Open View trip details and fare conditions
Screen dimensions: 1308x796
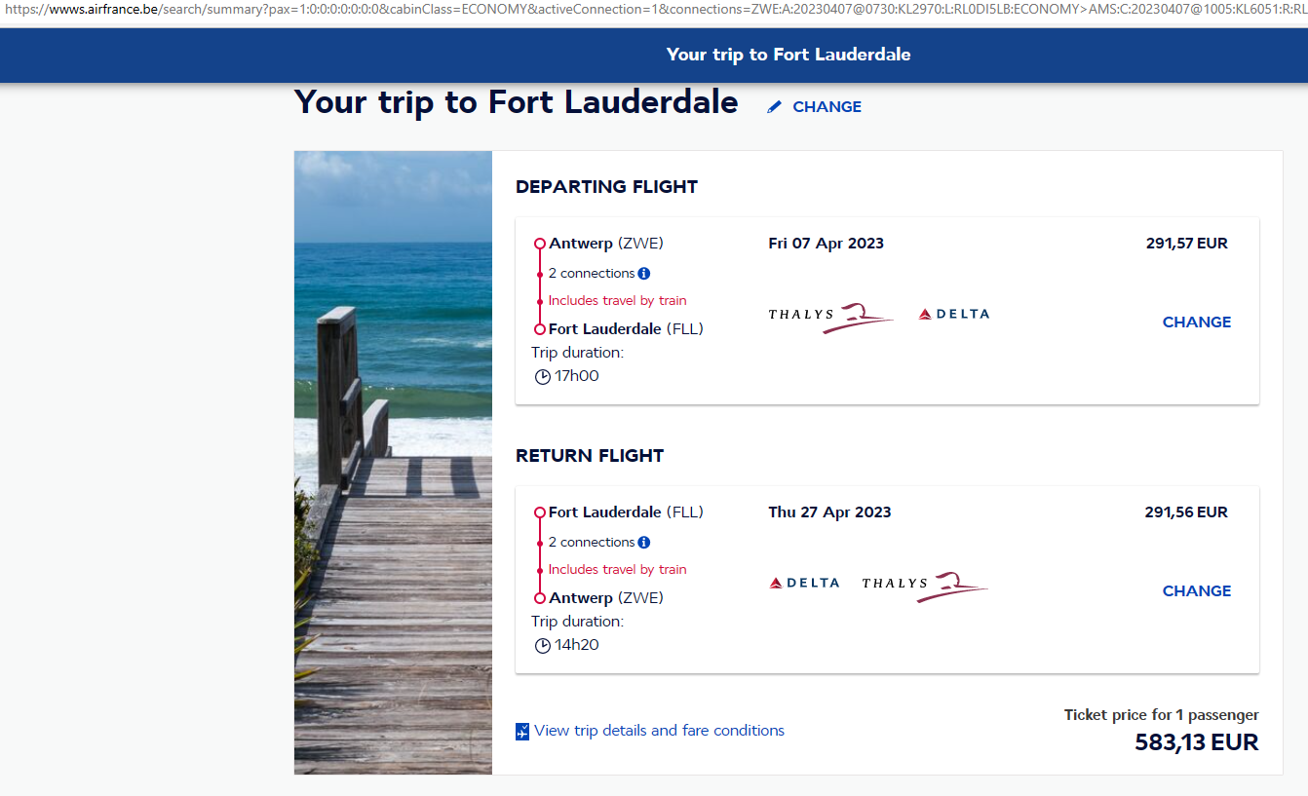(x=659, y=731)
